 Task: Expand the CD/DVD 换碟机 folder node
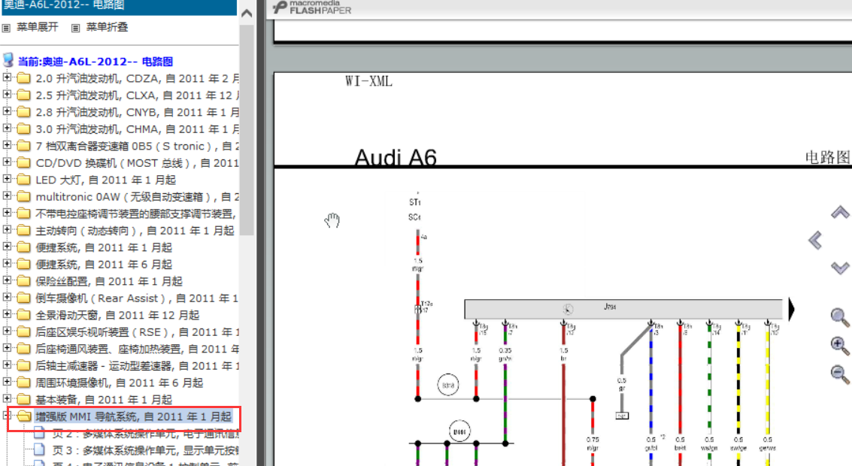(7, 162)
